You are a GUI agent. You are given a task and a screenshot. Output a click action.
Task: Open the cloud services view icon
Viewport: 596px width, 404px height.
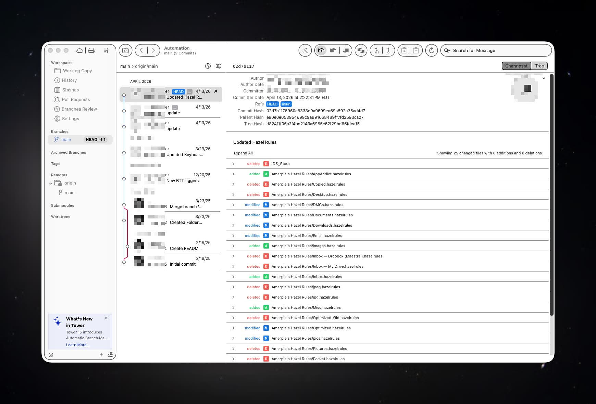point(79,50)
